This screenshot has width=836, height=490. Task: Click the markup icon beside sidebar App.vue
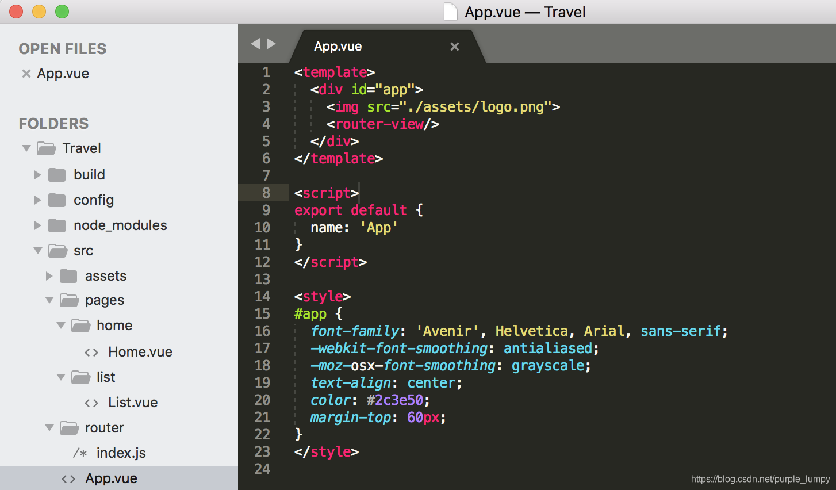[68, 478]
